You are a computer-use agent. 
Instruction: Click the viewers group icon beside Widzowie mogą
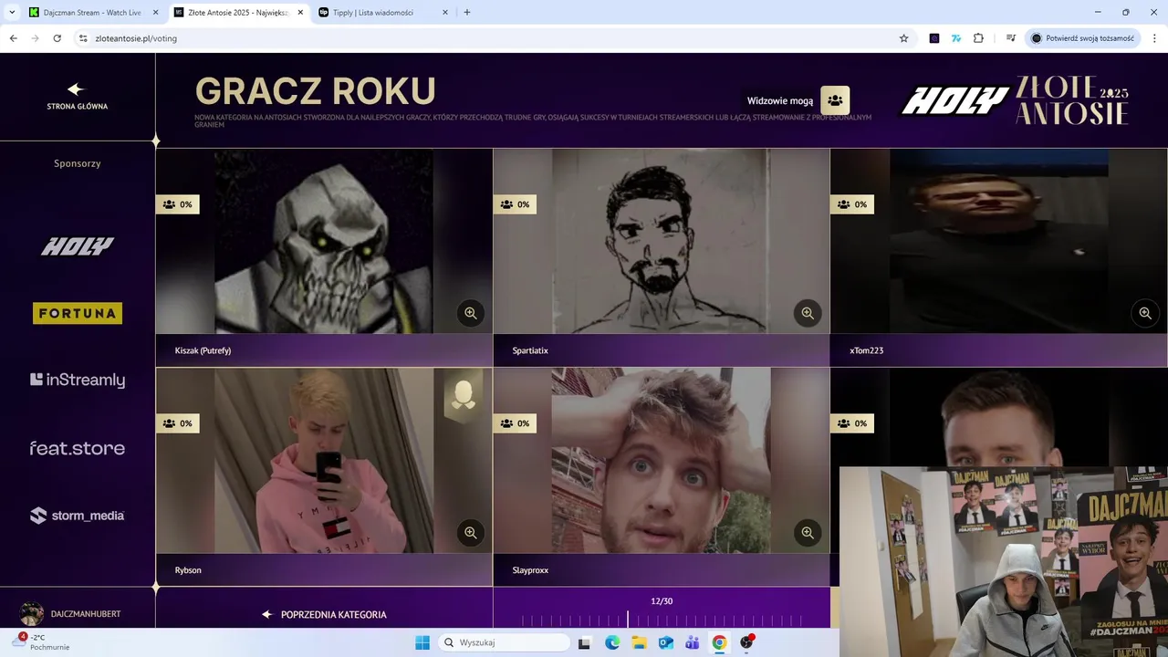click(835, 100)
